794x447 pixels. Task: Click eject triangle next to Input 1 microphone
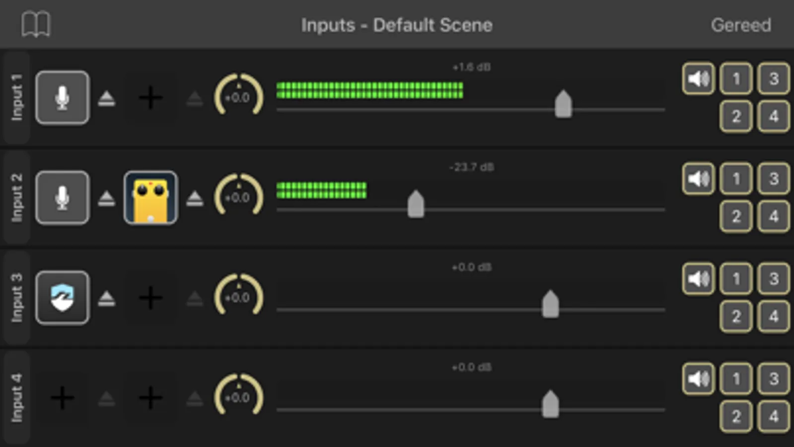pos(107,99)
